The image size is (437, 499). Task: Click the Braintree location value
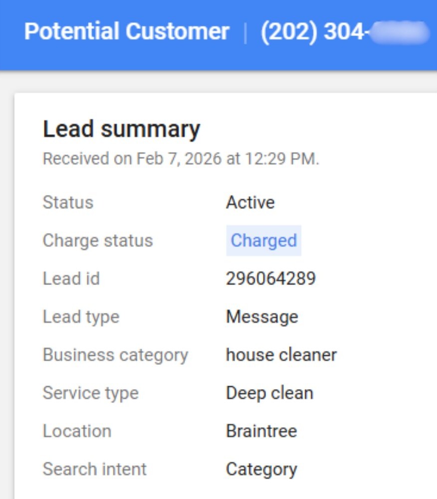point(261,431)
